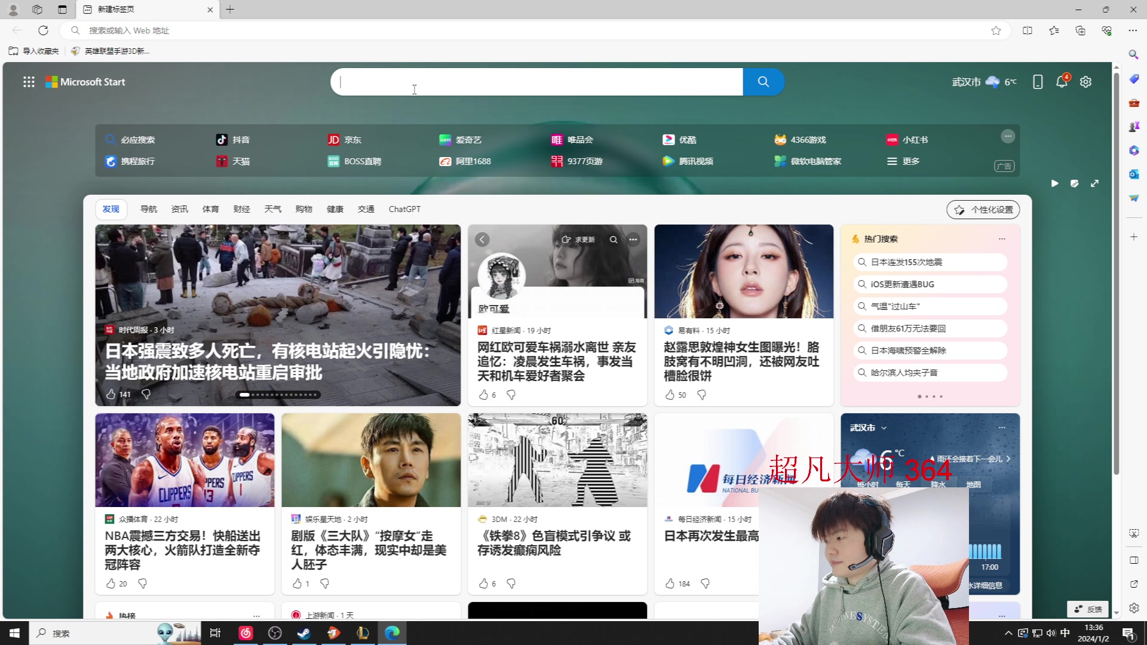1147x645 pixels.
Task: Click the headline carousel progress indicator
Action: click(x=278, y=394)
